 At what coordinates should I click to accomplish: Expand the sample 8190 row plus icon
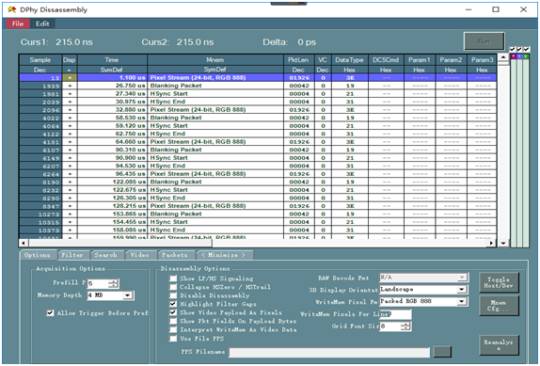pyautogui.click(x=70, y=182)
